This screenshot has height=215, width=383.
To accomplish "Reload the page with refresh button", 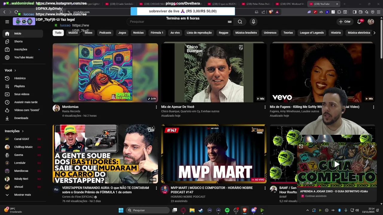I will (x=16, y=12).
